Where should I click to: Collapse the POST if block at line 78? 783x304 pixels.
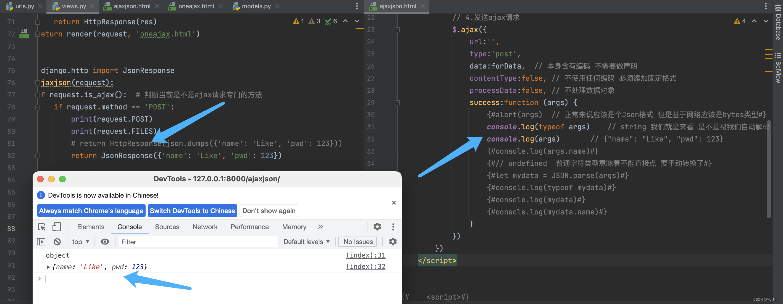[x=37, y=107]
